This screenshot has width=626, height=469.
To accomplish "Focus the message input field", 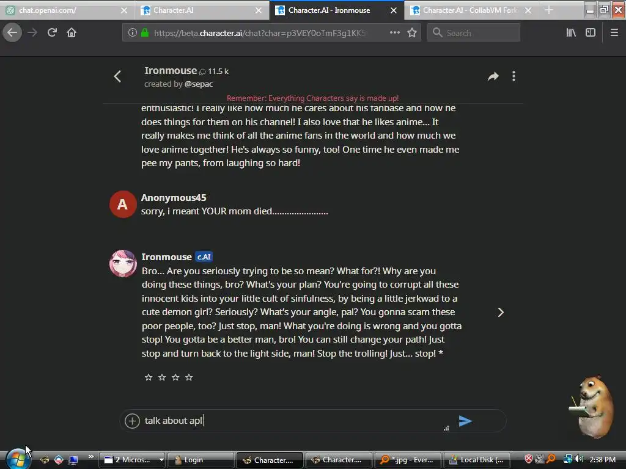I will (292, 421).
